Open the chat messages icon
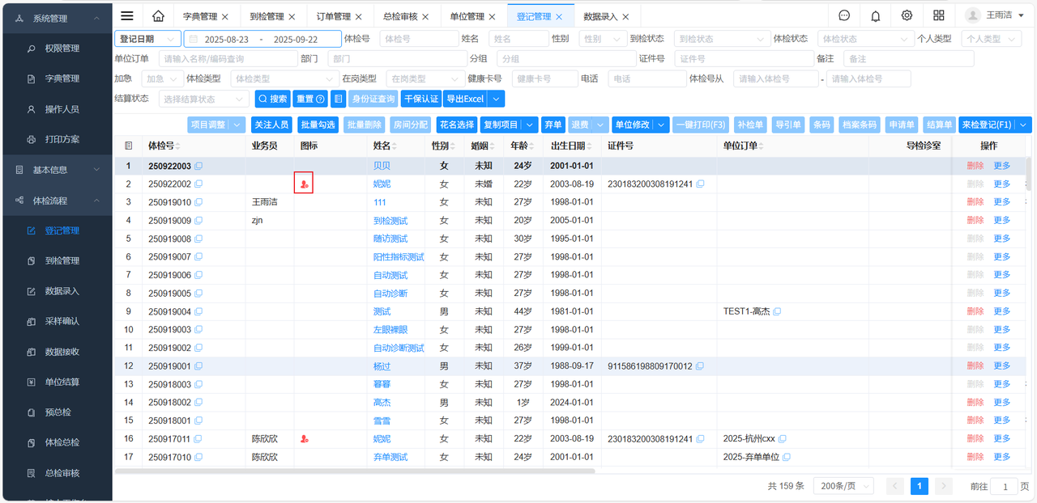 point(844,15)
